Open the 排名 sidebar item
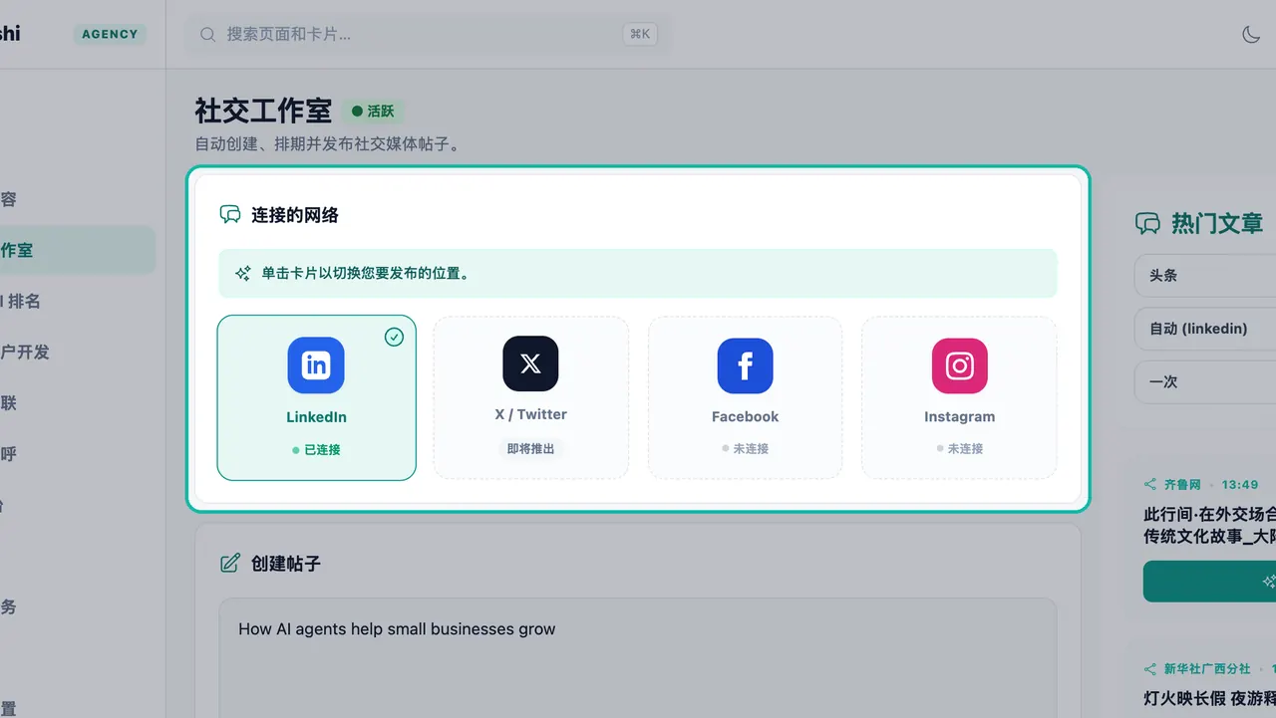This screenshot has height=718, width=1276. pyautogui.click(x=22, y=301)
